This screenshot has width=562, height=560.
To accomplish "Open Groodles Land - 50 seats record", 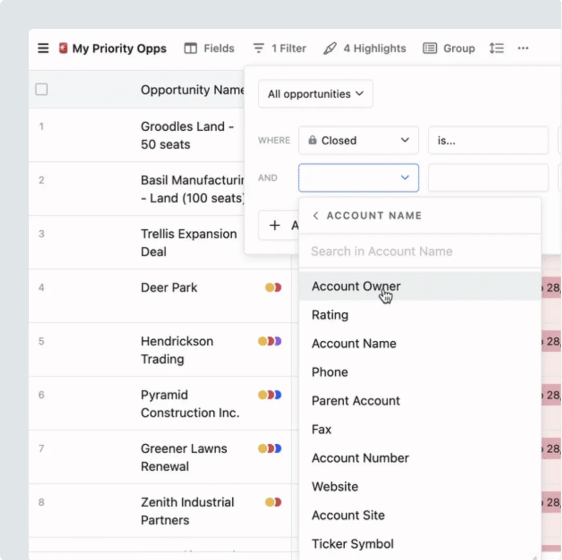I will coord(187,135).
